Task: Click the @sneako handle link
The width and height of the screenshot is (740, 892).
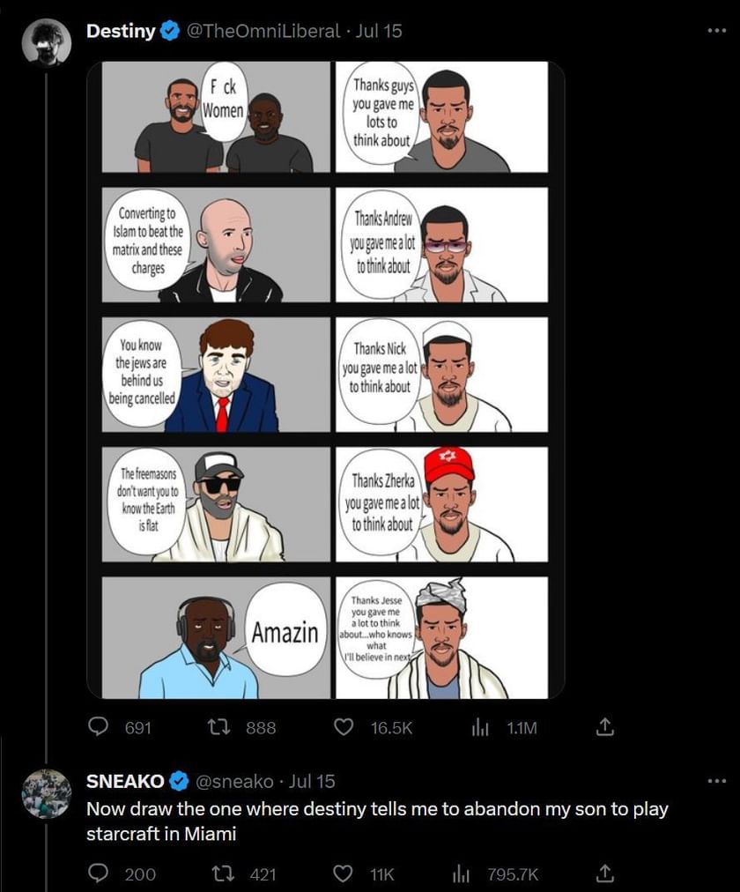Action: click(233, 781)
